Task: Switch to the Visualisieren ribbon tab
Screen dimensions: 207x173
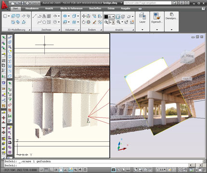Action: (32, 9)
